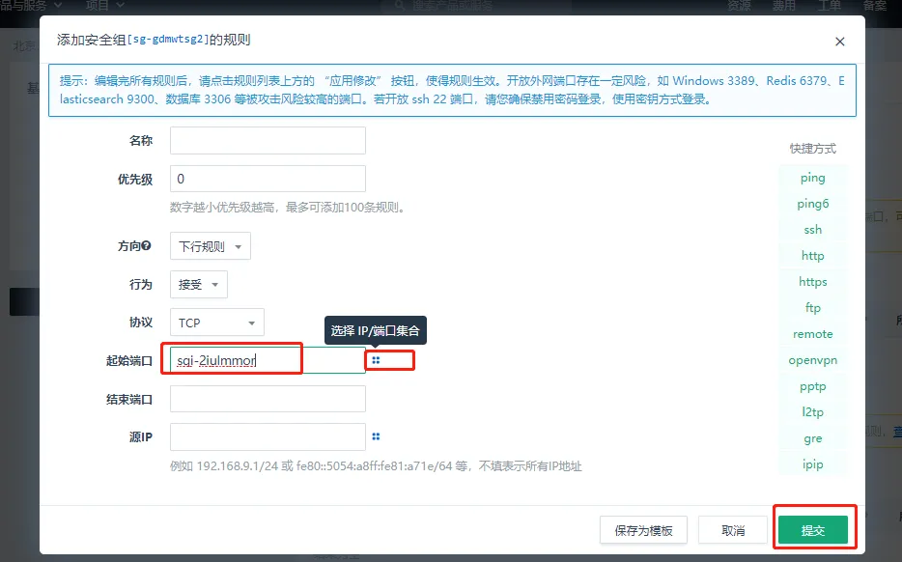Apply the ping quick shortcut
The width and height of the screenshot is (902, 562).
[x=812, y=177]
